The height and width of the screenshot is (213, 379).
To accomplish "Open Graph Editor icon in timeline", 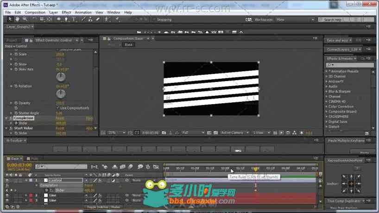I will point(156,167).
